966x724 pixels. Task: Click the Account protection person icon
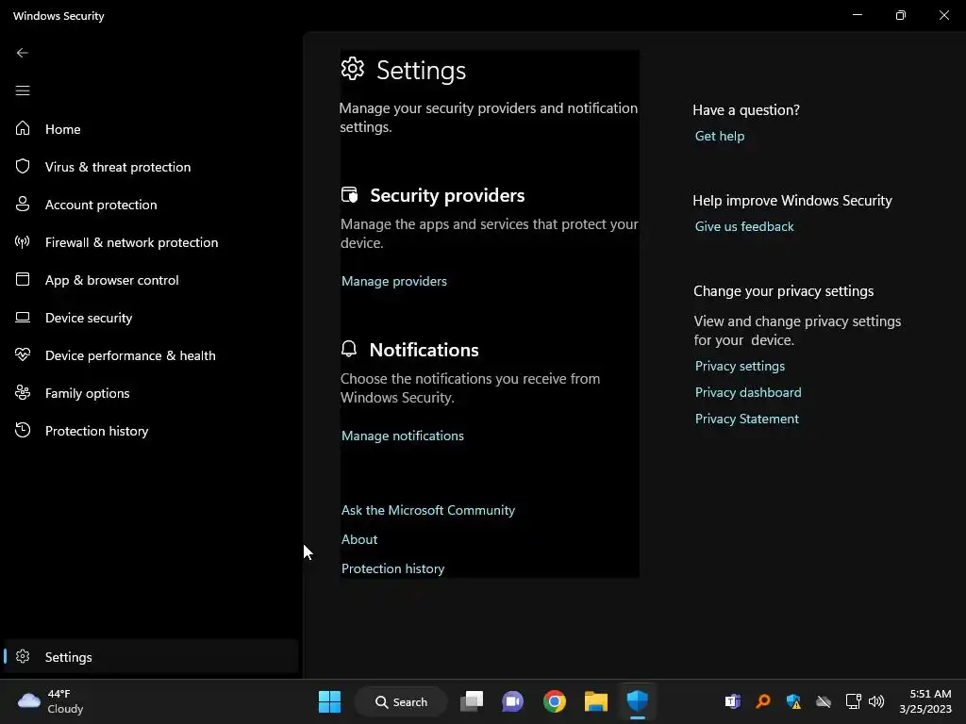(x=23, y=204)
